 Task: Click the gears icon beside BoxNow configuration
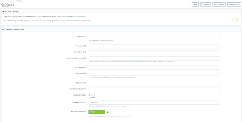[4, 29]
